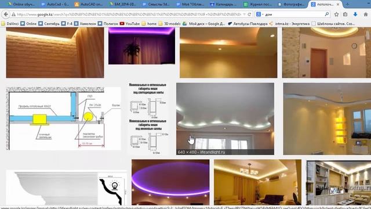Open the bookmarks list clipboard icon
The height and width of the screenshot is (209, 371).
[345, 15]
